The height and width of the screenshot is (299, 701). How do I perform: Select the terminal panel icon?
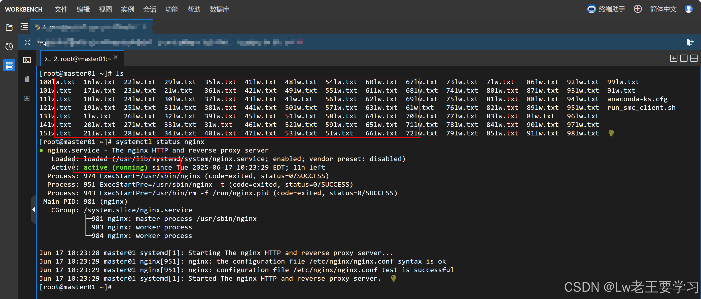tap(27, 60)
